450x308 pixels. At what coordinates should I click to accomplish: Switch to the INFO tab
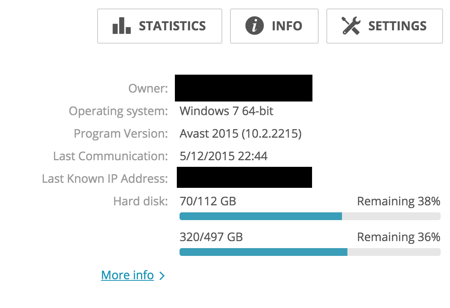coord(274,26)
